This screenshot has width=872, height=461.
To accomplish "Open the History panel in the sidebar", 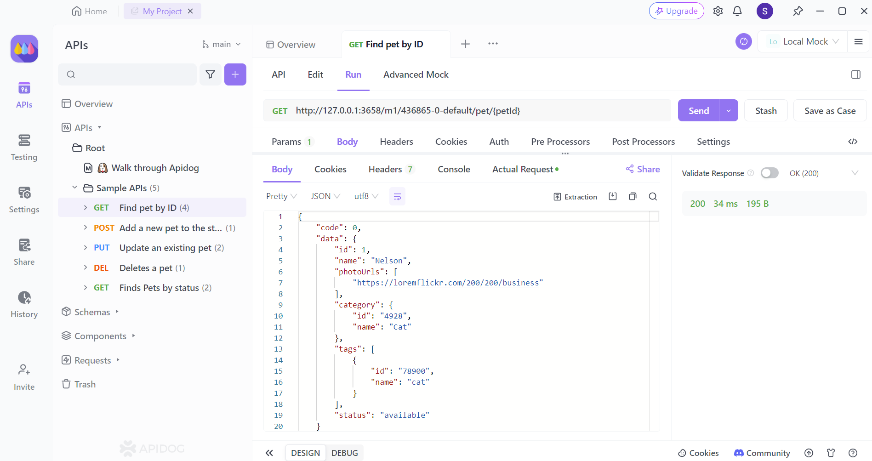I will (x=24, y=304).
